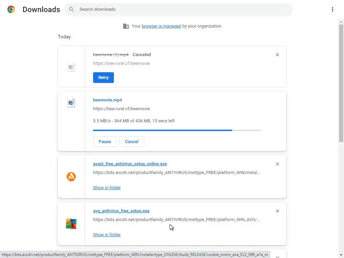Click the Chrome logo icon
Viewport: 344px width, 258px height.
tap(11, 9)
